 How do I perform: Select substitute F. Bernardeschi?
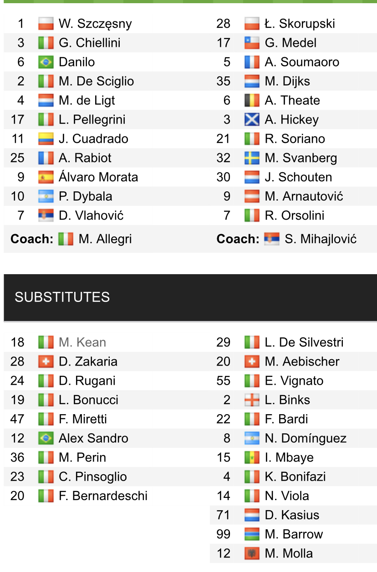click(x=103, y=496)
